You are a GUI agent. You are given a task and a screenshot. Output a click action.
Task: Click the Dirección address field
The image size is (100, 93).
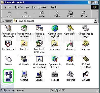(x=54, y=21)
